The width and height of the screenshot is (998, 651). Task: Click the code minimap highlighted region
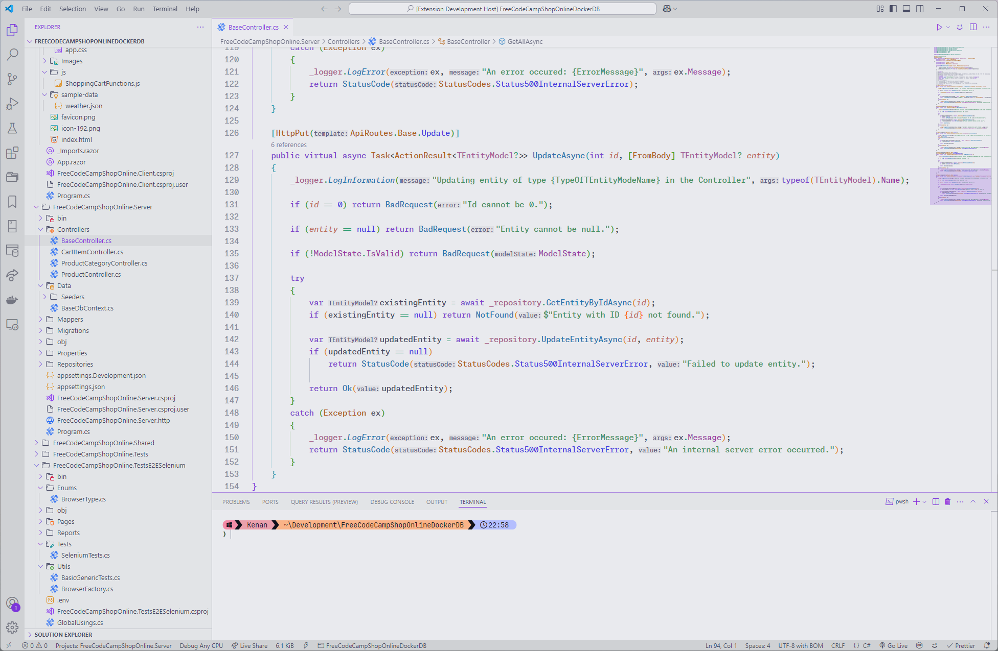click(x=960, y=186)
